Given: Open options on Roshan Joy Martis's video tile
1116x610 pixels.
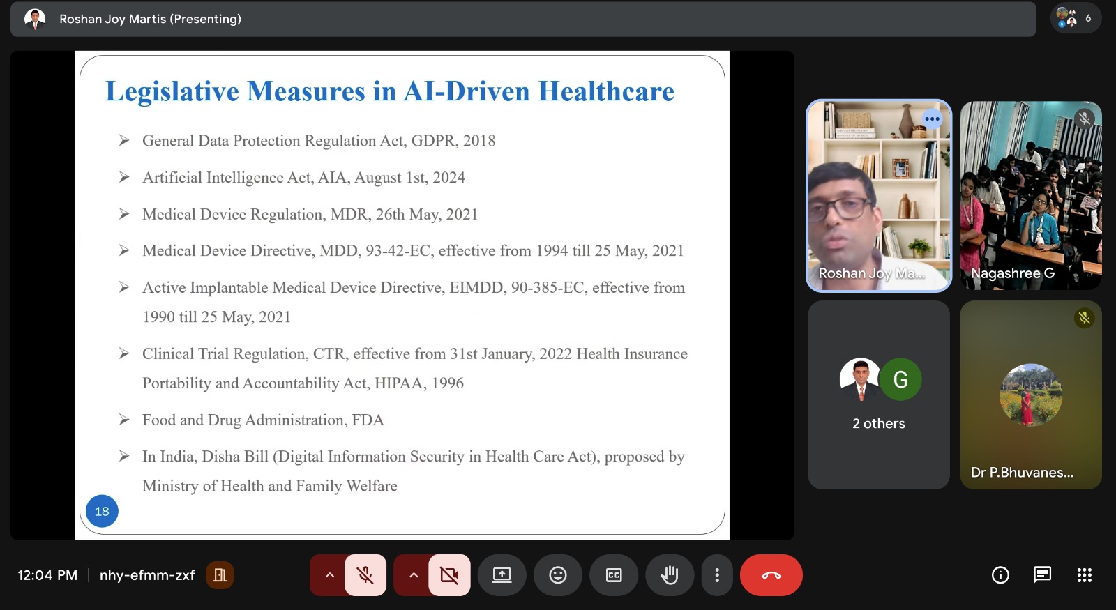Looking at the screenshot, I should click(x=932, y=119).
